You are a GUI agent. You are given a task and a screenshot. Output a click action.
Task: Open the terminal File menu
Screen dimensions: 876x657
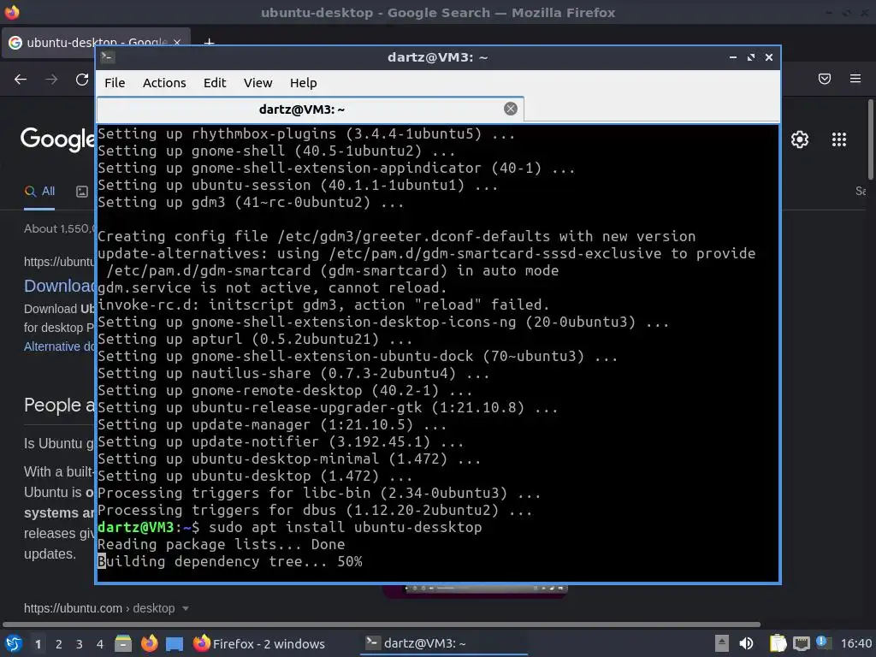[115, 83]
